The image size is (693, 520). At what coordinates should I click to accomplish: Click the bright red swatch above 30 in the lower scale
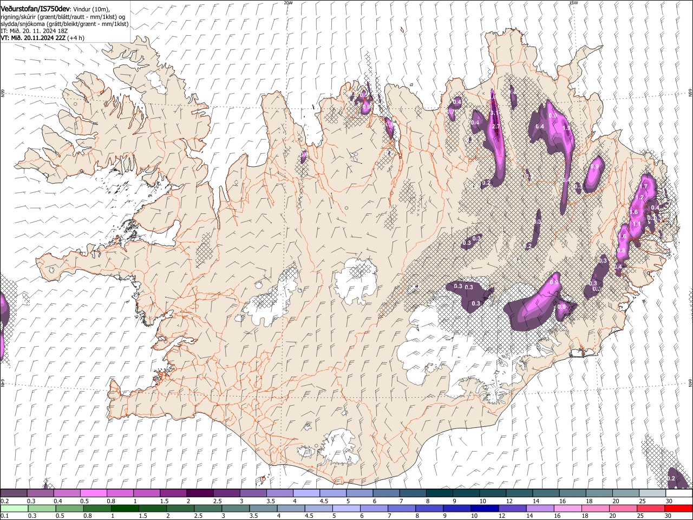[678, 508]
